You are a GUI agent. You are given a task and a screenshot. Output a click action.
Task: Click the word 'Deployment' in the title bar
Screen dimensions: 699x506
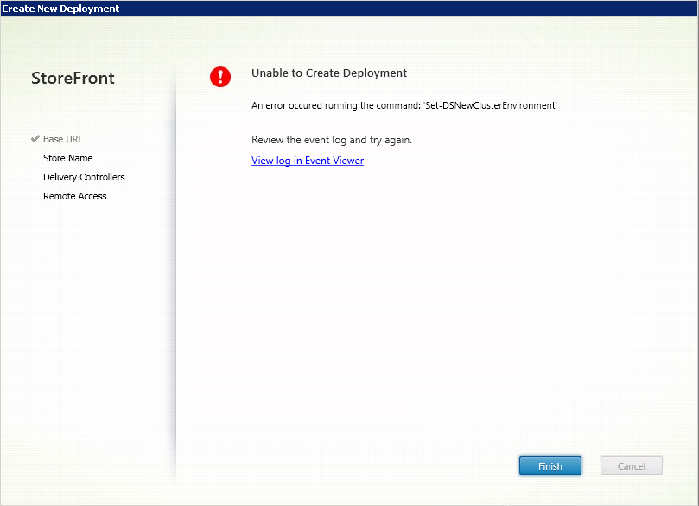[91, 8]
